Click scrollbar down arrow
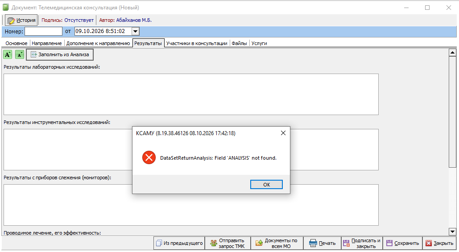Image resolution: width=459 pixels, height=252 pixels. tap(452, 232)
